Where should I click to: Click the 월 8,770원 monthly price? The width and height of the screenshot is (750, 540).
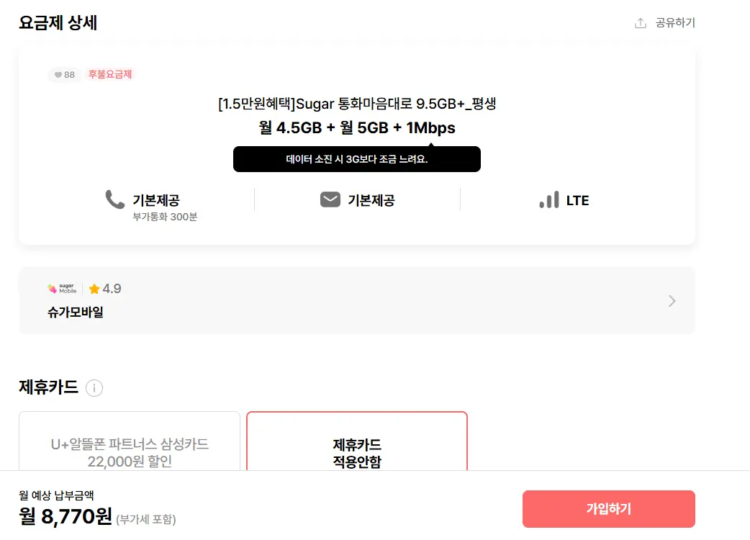coord(65,516)
